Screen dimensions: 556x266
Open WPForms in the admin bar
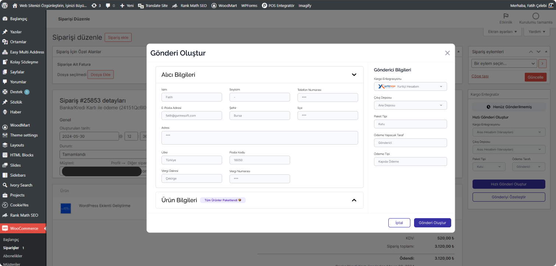(249, 6)
